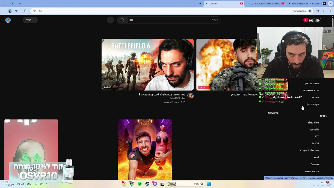This screenshot has width=334, height=188.
Task: Click the round voice search button
Action: [110, 20]
